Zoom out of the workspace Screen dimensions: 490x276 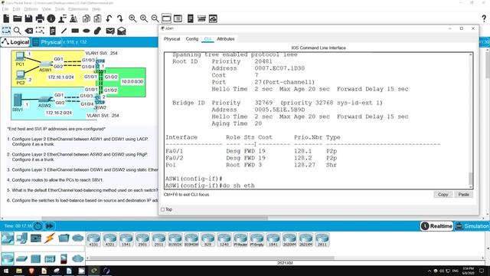tap(155, 18)
